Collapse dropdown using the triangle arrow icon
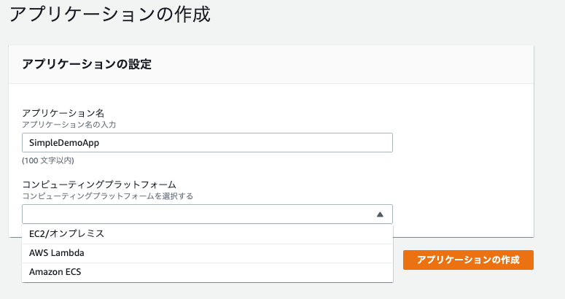Image resolution: width=565 pixels, height=299 pixels. coord(380,214)
